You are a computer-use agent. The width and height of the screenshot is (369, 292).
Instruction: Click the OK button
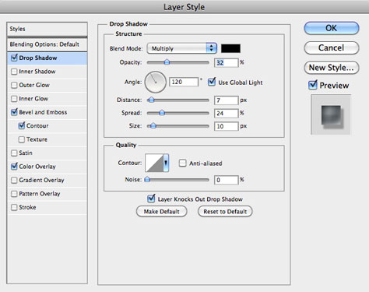pos(332,28)
